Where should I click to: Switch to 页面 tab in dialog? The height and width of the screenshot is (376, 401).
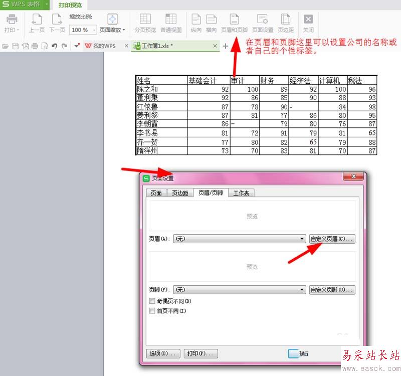[156, 193]
